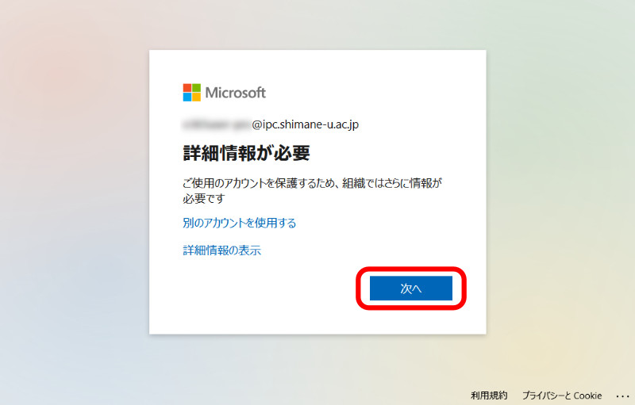Click the blue square of Microsoft logo
The width and height of the screenshot is (635, 405).
187,97
